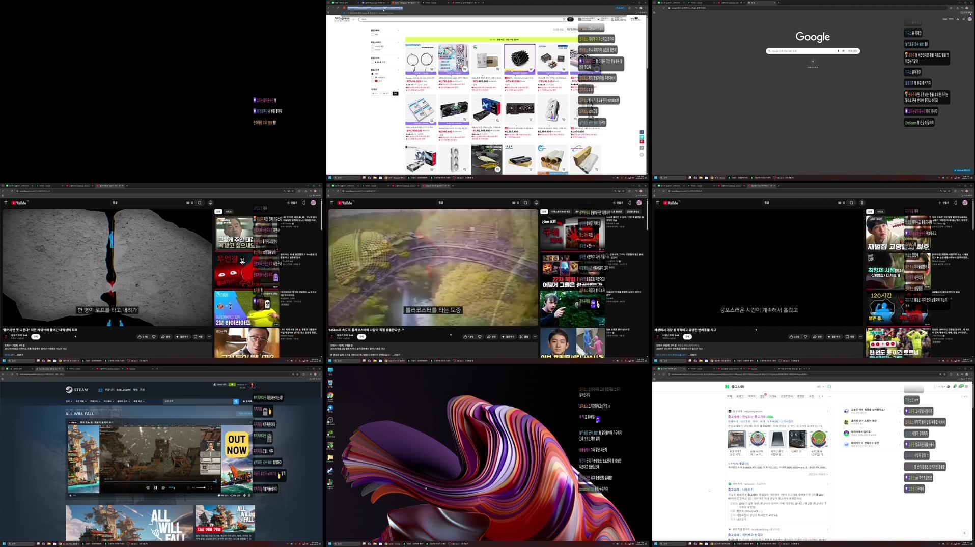This screenshot has width=975, height=547.
Task: Open Steam's 커뮤니티 menu item
Action: pyautogui.click(x=109, y=390)
